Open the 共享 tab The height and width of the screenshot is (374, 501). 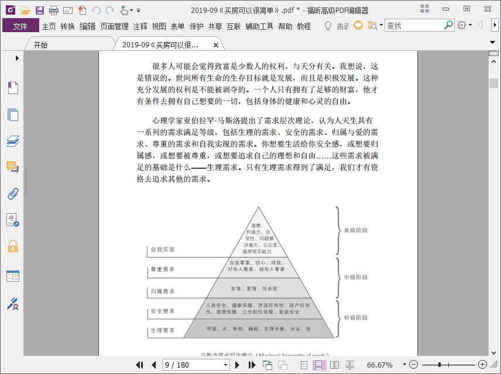(x=215, y=26)
